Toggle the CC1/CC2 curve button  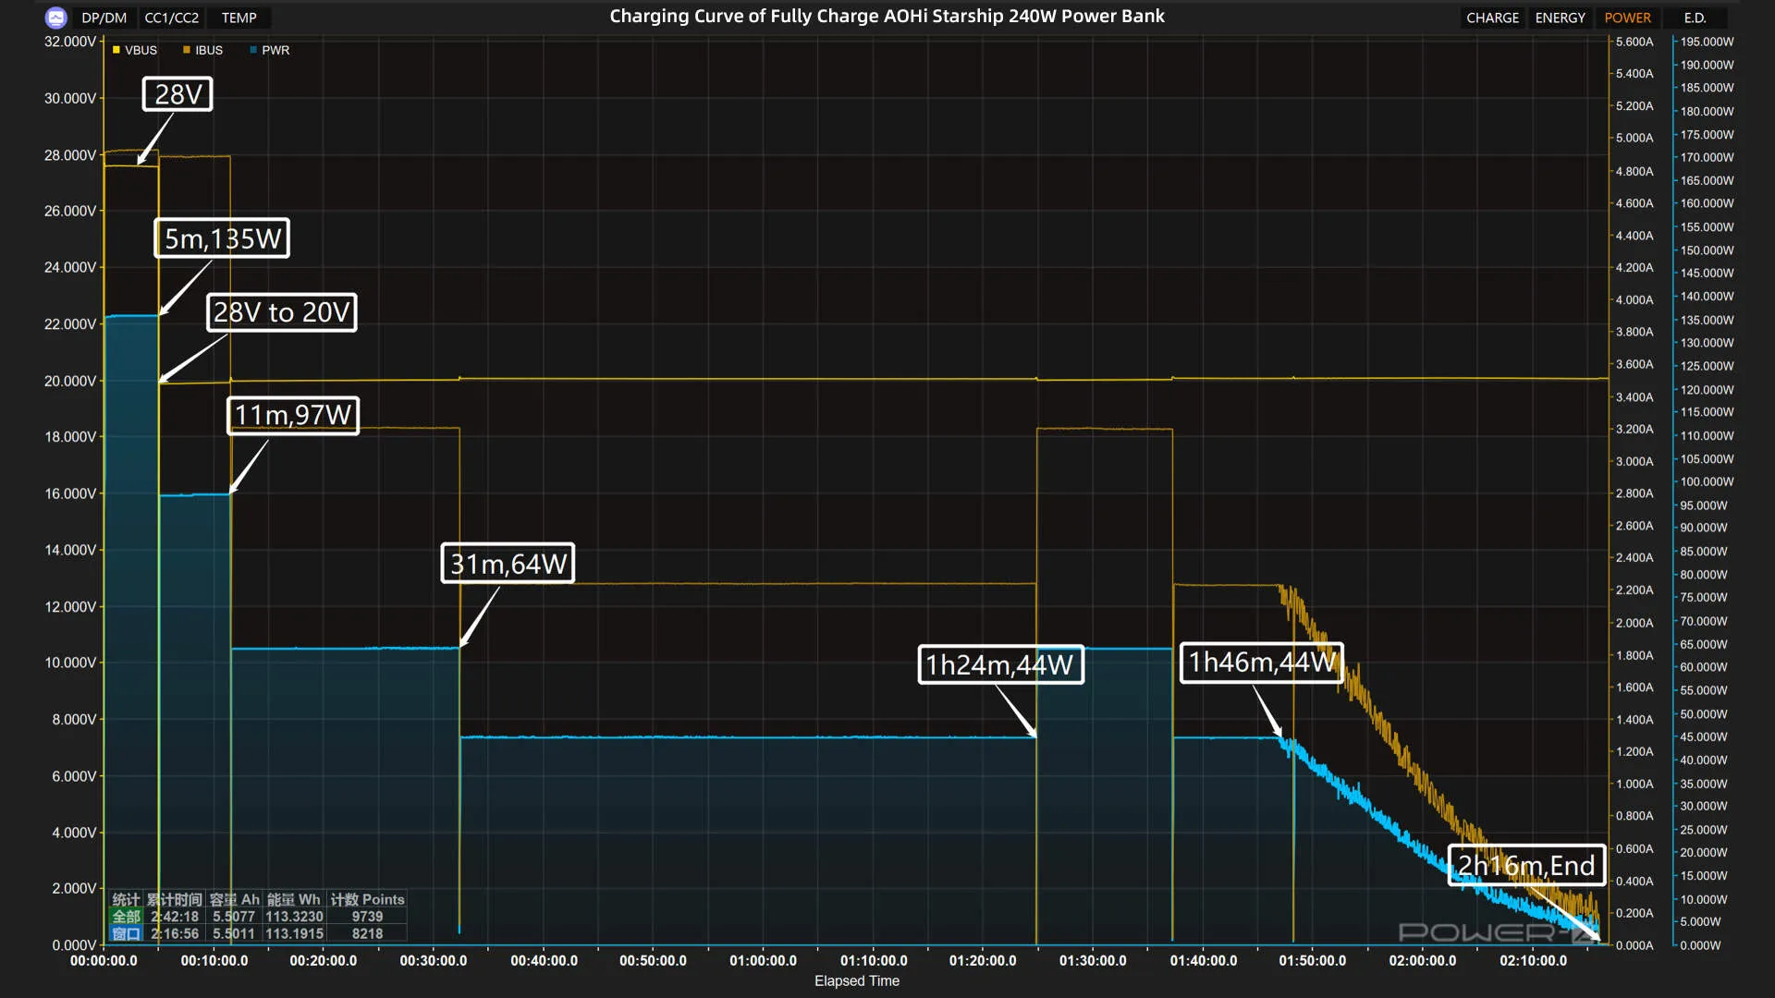click(x=171, y=18)
